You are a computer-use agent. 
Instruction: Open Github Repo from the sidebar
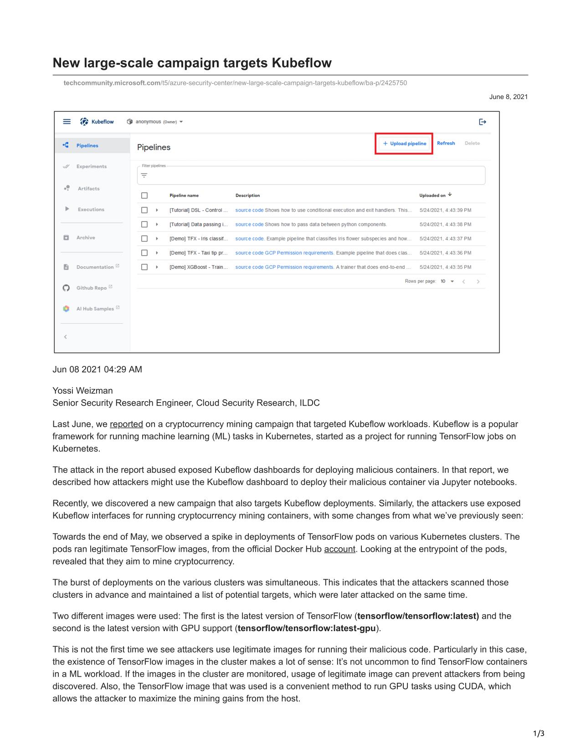92,288
